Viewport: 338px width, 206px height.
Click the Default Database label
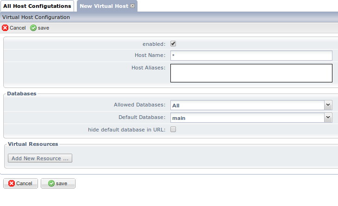(x=142, y=117)
